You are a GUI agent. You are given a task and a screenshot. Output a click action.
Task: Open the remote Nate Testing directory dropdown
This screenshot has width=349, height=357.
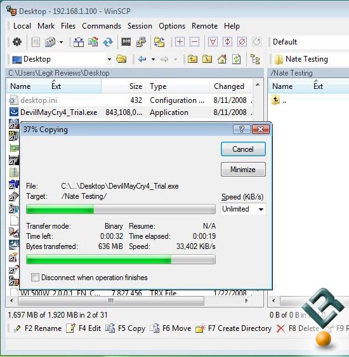pyautogui.click(x=311, y=59)
